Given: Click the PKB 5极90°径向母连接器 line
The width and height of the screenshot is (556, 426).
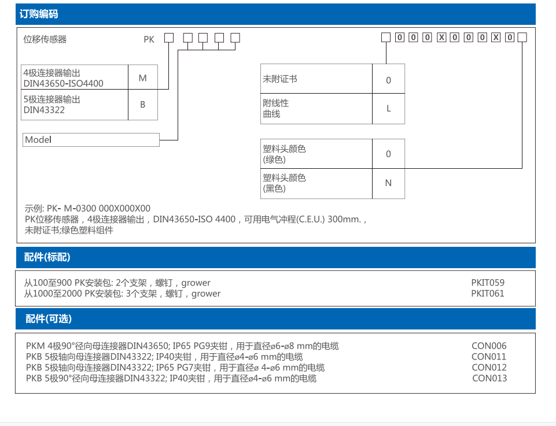Looking at the screenshot, I should (171, 379).
